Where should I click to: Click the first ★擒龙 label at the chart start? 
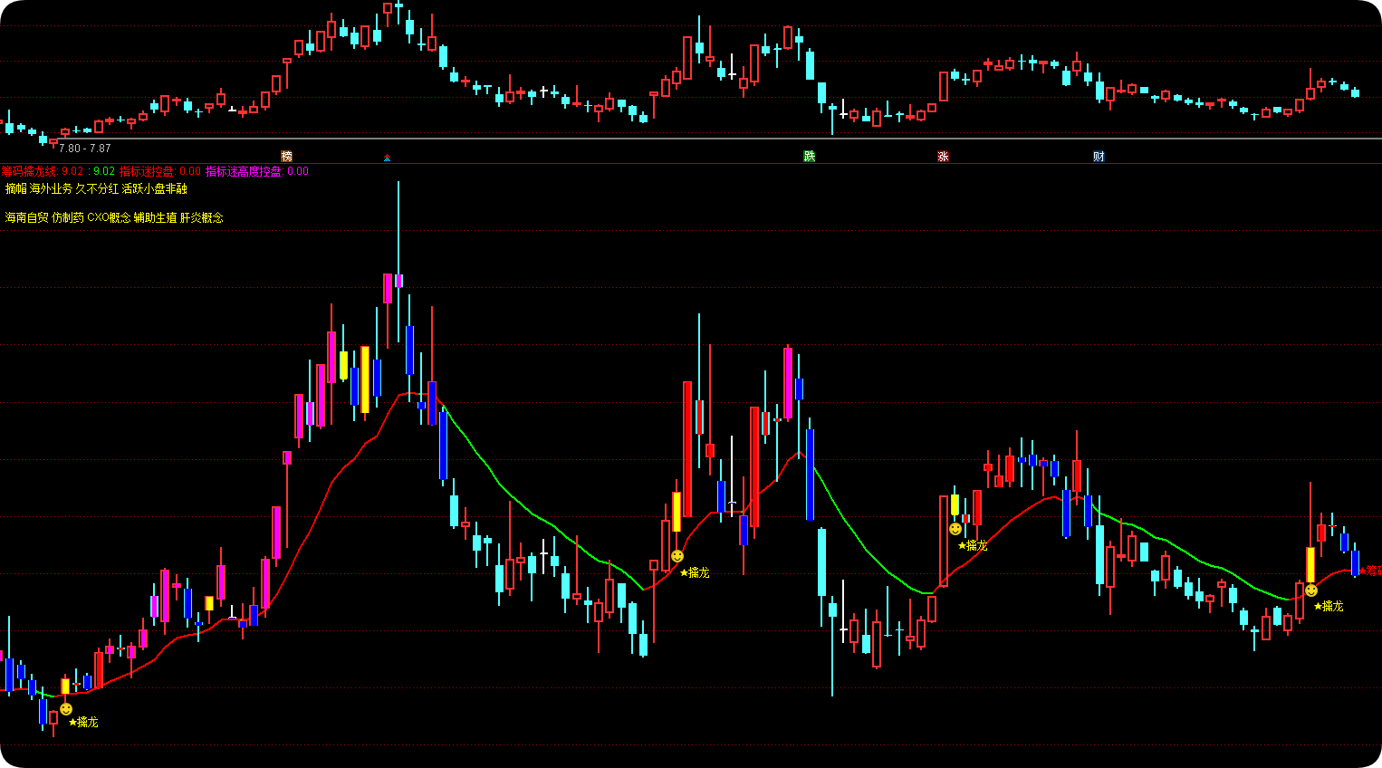point(83,722)
